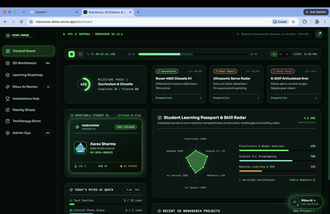330x214 pixels.
Task: Close the RoboVerse browser tab
Action: (130, 12)
